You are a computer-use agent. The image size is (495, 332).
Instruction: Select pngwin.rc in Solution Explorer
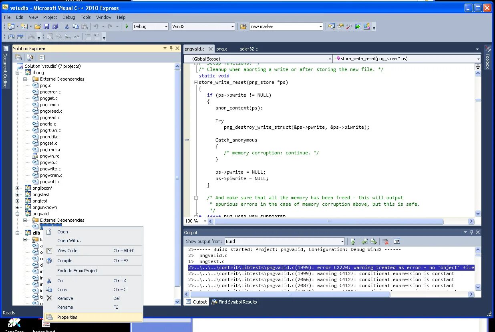[x=49, y=156]
